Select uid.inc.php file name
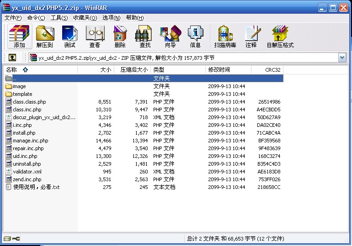352x246 pixels. tap(25, 156)
